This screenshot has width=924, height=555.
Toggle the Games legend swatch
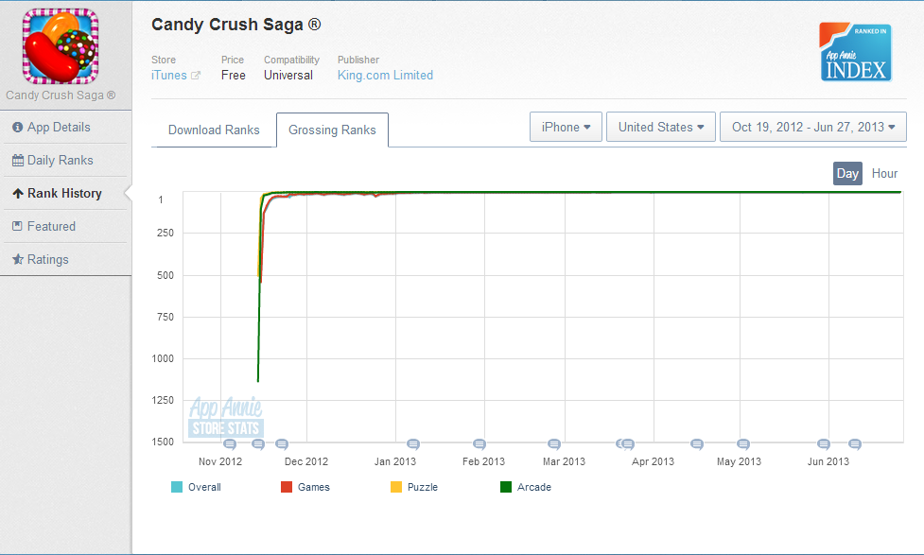click(x=287, y=487)
